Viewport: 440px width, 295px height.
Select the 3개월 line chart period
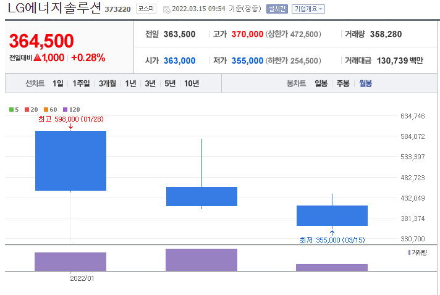click(108, 83)
